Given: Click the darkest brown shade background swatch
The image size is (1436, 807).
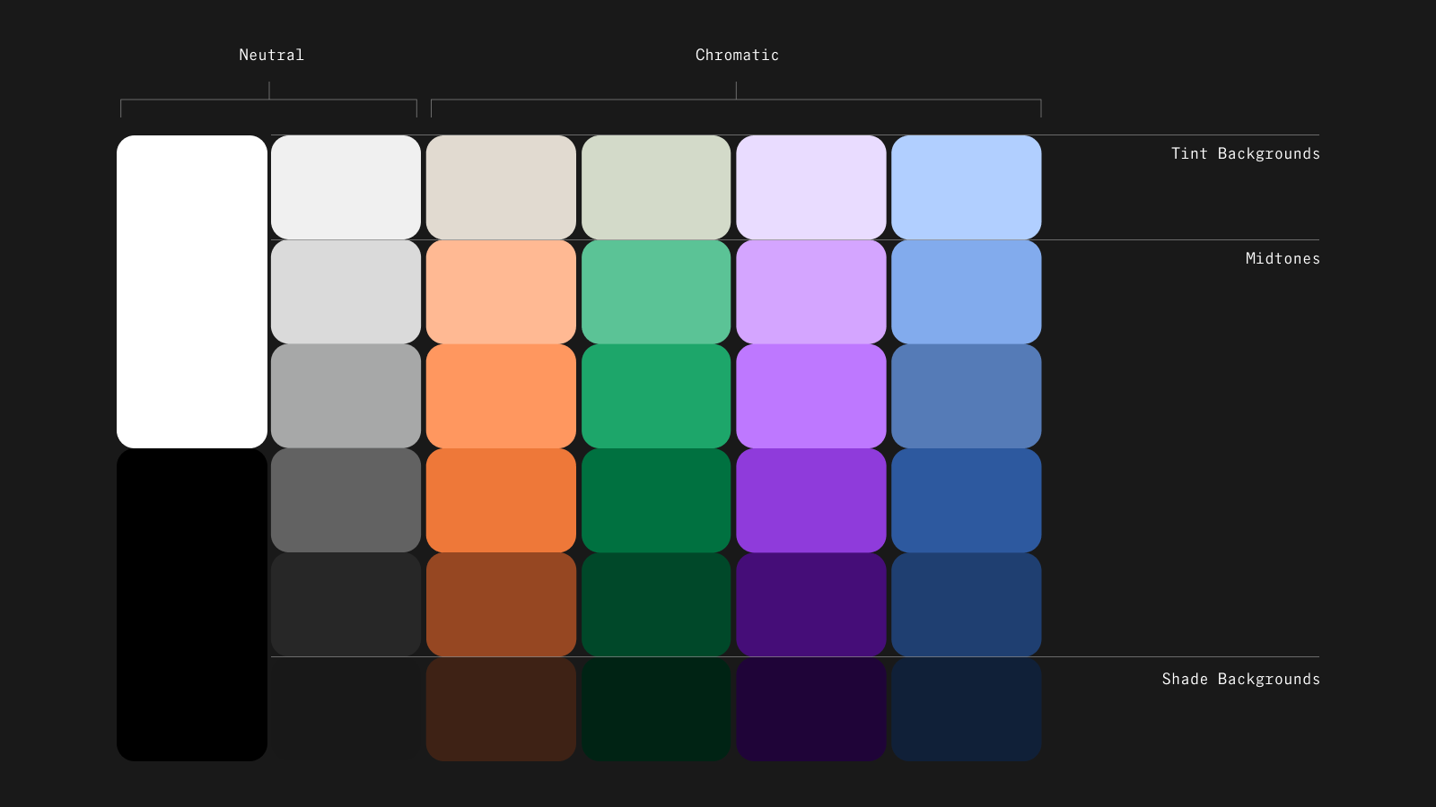Looking at the screenshot, I should (501, 709).
